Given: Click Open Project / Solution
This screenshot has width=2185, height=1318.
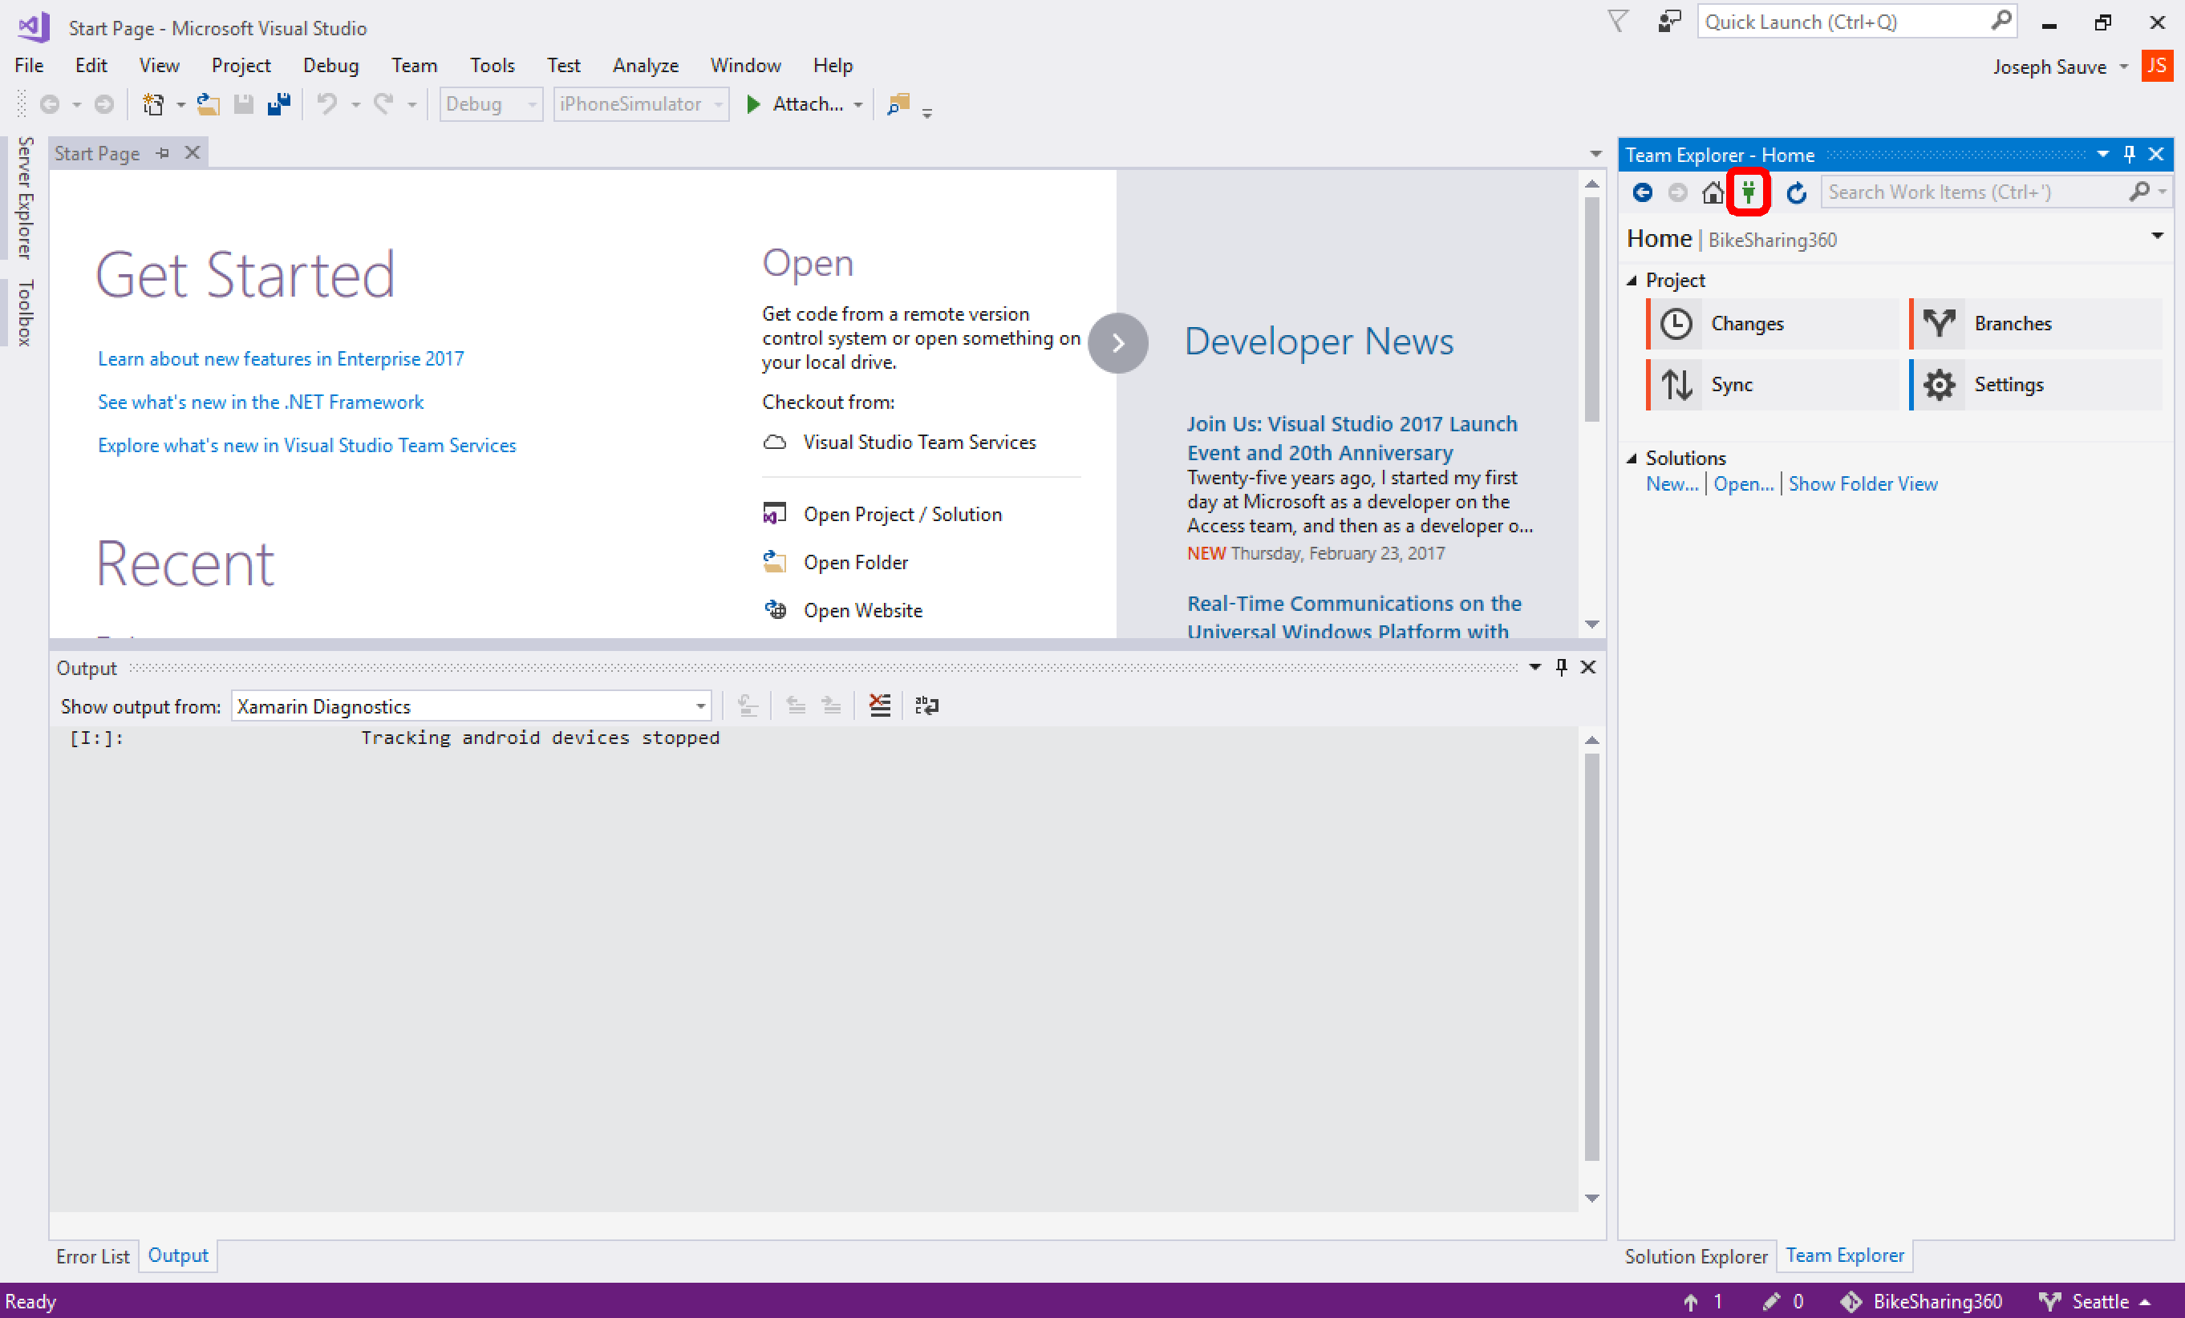Looking at the screenshot, I should (x=902, y=515).
